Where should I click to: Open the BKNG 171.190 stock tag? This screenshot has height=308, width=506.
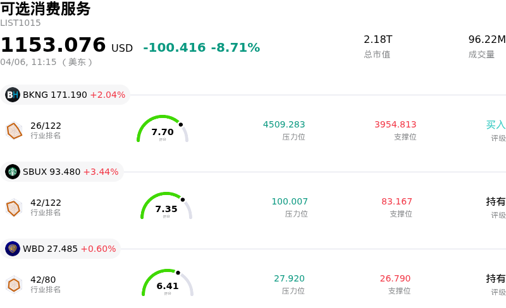tap(66, 95)
